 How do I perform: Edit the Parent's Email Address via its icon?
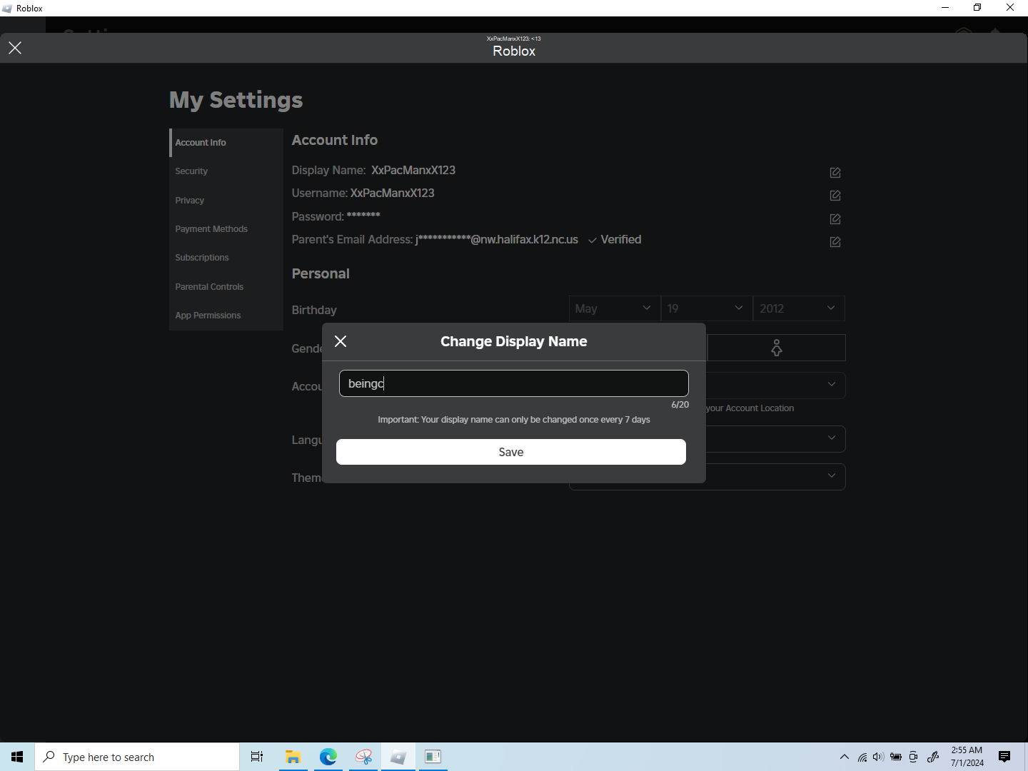[x=835, y=242]
